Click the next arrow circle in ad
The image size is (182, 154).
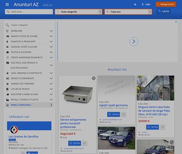click(x=133, y=42)
